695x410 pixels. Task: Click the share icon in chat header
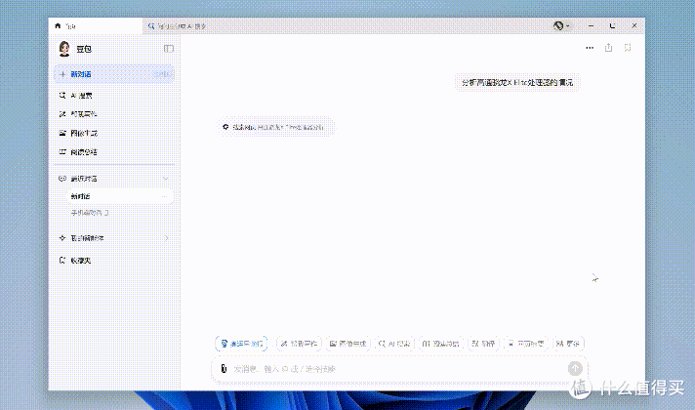pos(608,48)
